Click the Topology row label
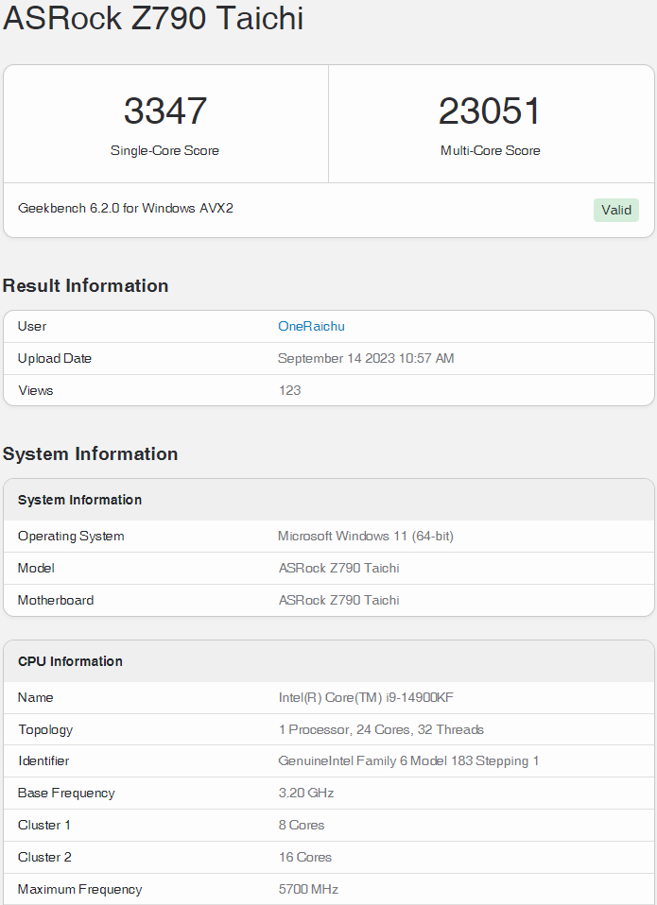Image resolution: width=657 pixels, height=905 pixels. click(45, 729)
